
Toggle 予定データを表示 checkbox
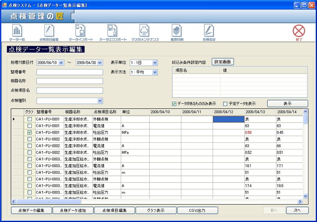(225, 104)
